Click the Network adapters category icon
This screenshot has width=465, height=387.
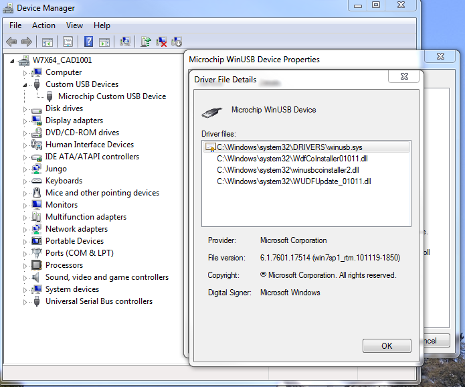coord(37,229)
